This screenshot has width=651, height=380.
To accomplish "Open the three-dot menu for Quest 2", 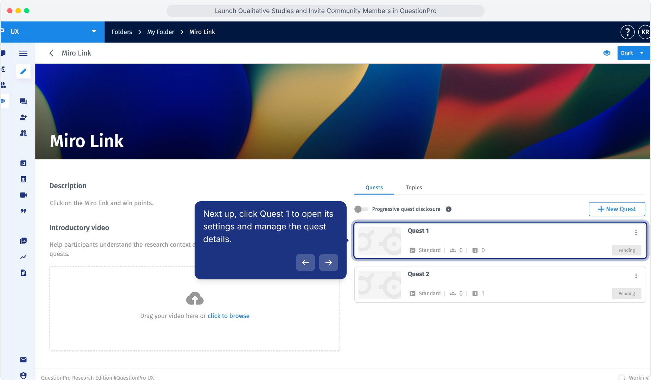I will pyautogui.click(x=636, y=276).
